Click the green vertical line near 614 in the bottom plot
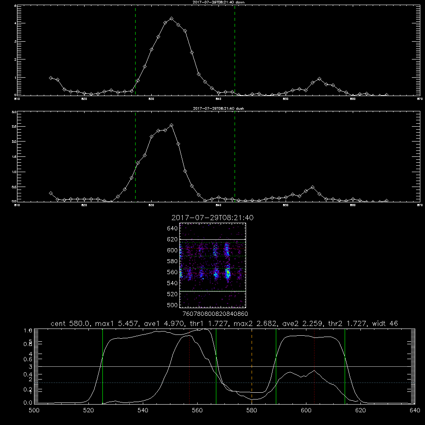425x425 pixels. tap(345, 366)
